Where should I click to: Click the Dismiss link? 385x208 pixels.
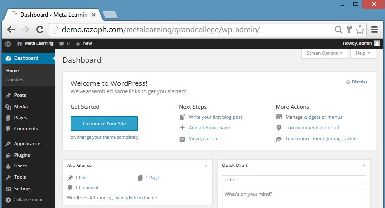coord(359,82)
